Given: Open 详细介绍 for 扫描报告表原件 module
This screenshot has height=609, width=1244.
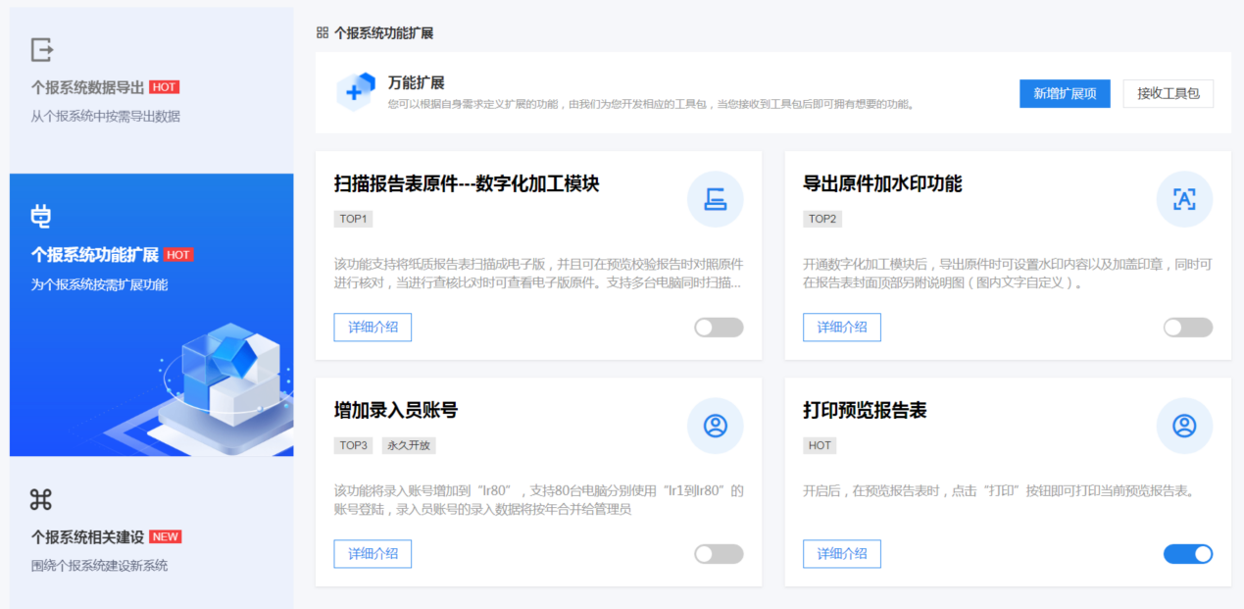Looking at the screenshot, I should click(x=373, y=328).
